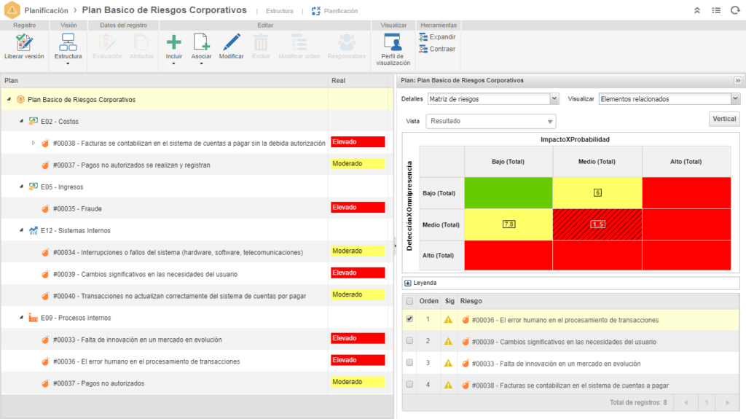Open the Visualizar Elementos relacionados dropdown
Viewport: 746px width, 419px height.
coord(735,98)
